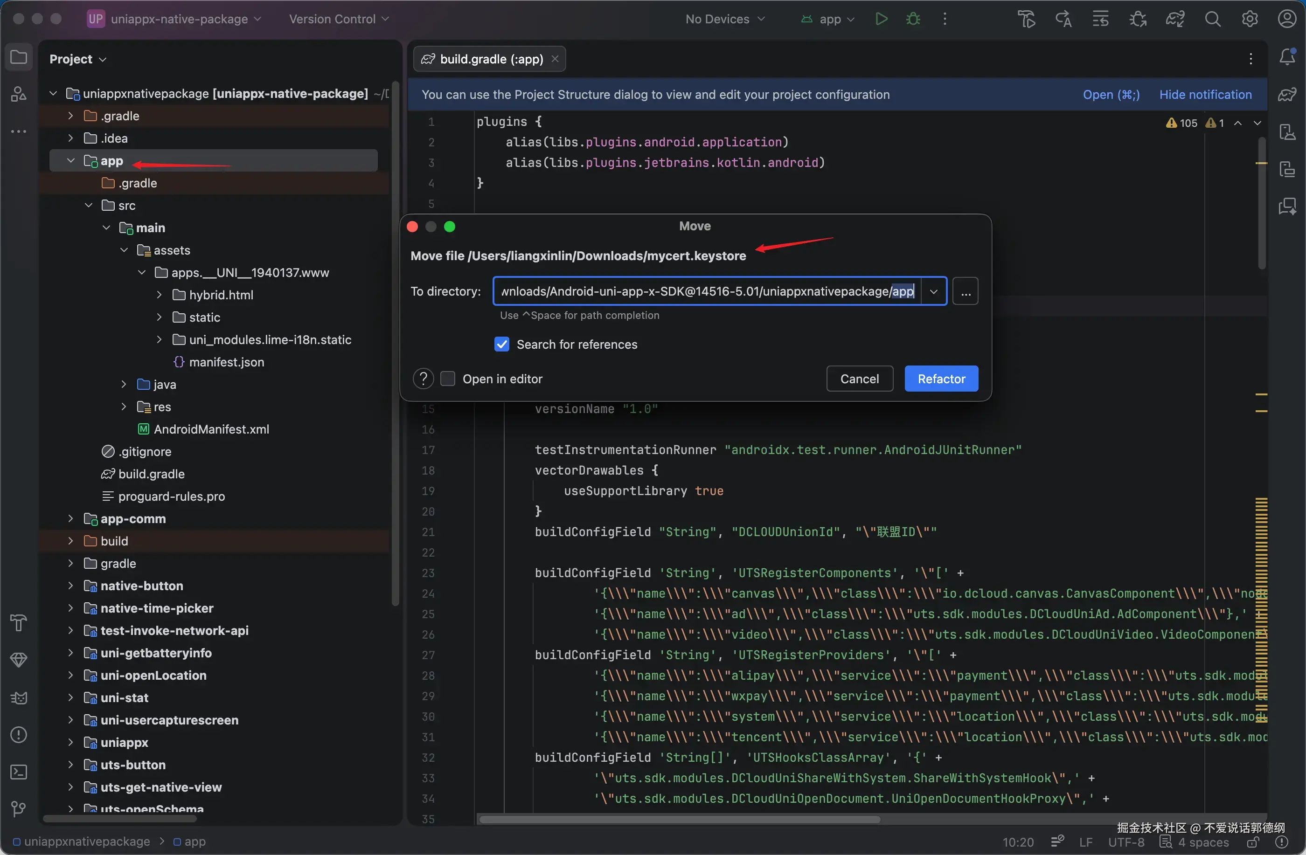
Task: Open Build hammer tool window
Action: [x=19, y=622]
